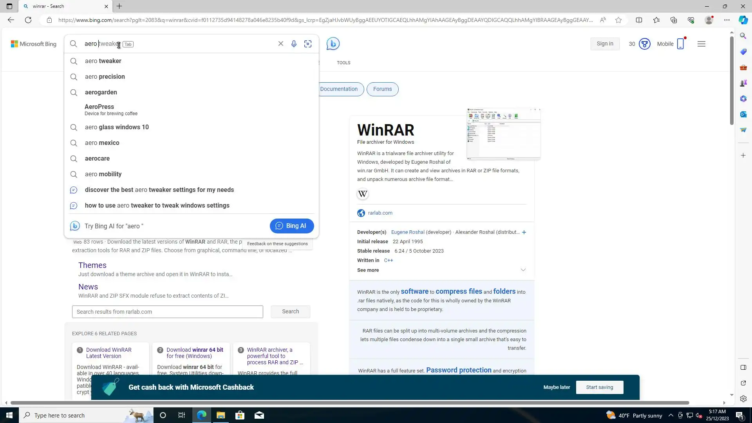752x423 pixels.
Task: Add page to favorites star icon
Action: pos(618,20)
